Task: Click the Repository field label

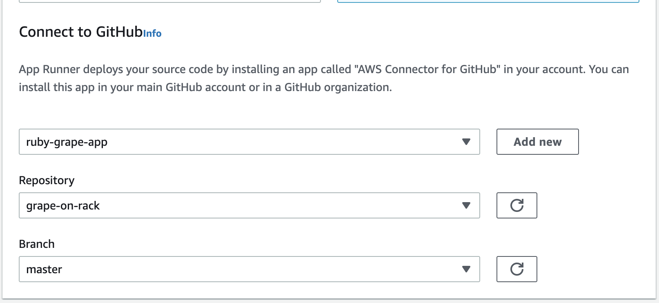Action: 47,180
